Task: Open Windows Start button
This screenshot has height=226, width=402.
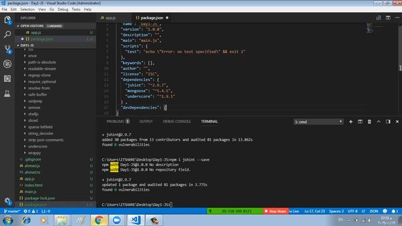Action: (x=8, y=220)
